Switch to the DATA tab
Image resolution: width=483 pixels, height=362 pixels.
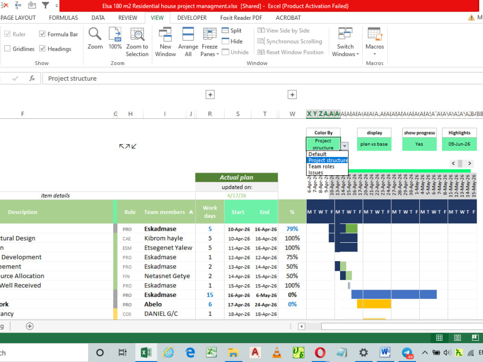[98, 18]
